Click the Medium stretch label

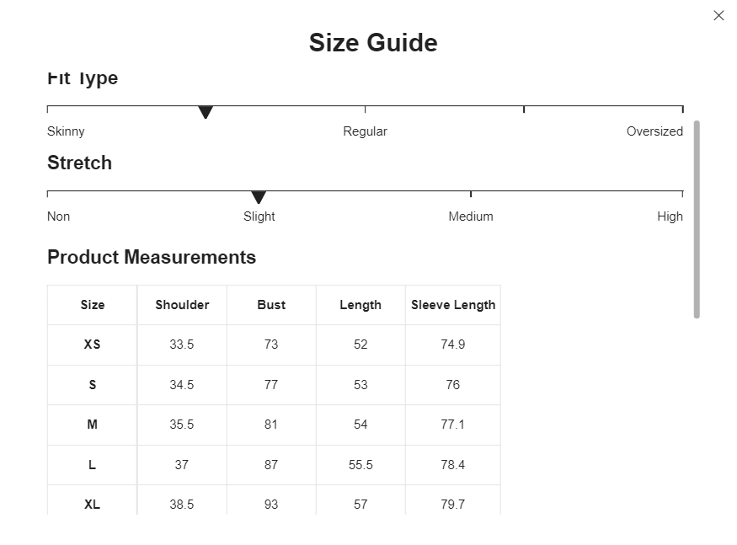coord(471,216)
